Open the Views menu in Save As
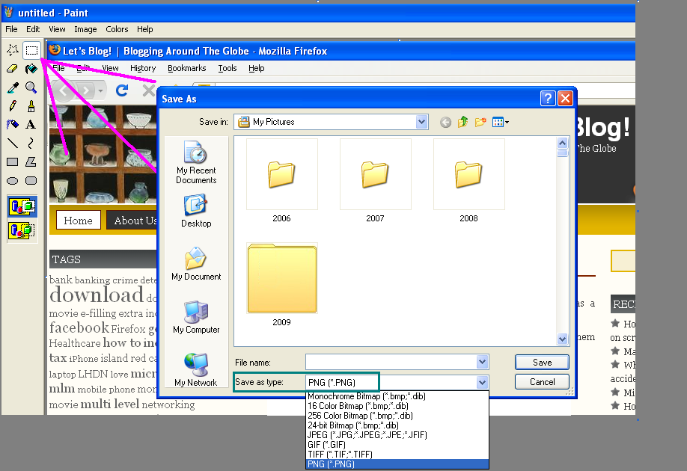Screen dimensions: 687x471 [x=500, y=122]
